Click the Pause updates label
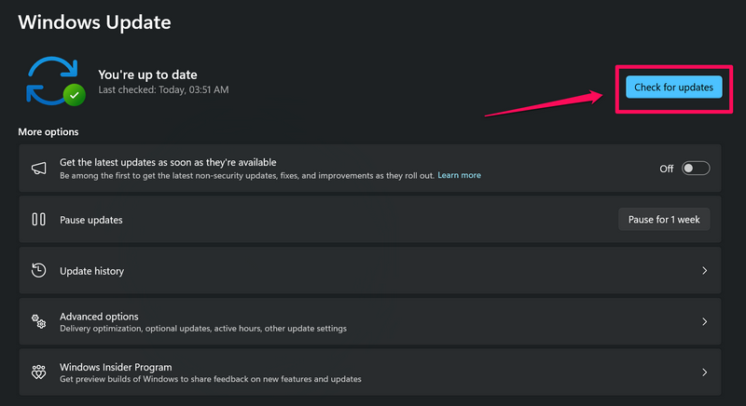This screenshot has width=746, height=406. [x=91, y=220]
